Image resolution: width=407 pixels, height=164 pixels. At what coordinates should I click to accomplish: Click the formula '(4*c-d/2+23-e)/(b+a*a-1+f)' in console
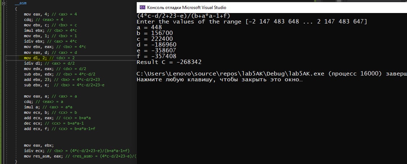coord(183,16)
